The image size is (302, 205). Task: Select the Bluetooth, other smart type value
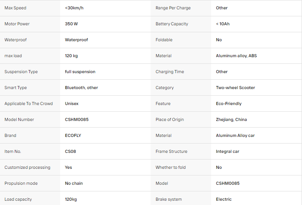(82, 88)
